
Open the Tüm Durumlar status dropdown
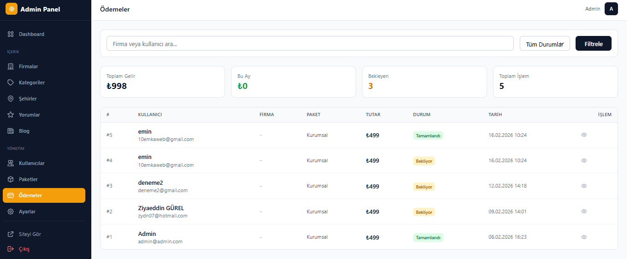[x=545, y=44]
